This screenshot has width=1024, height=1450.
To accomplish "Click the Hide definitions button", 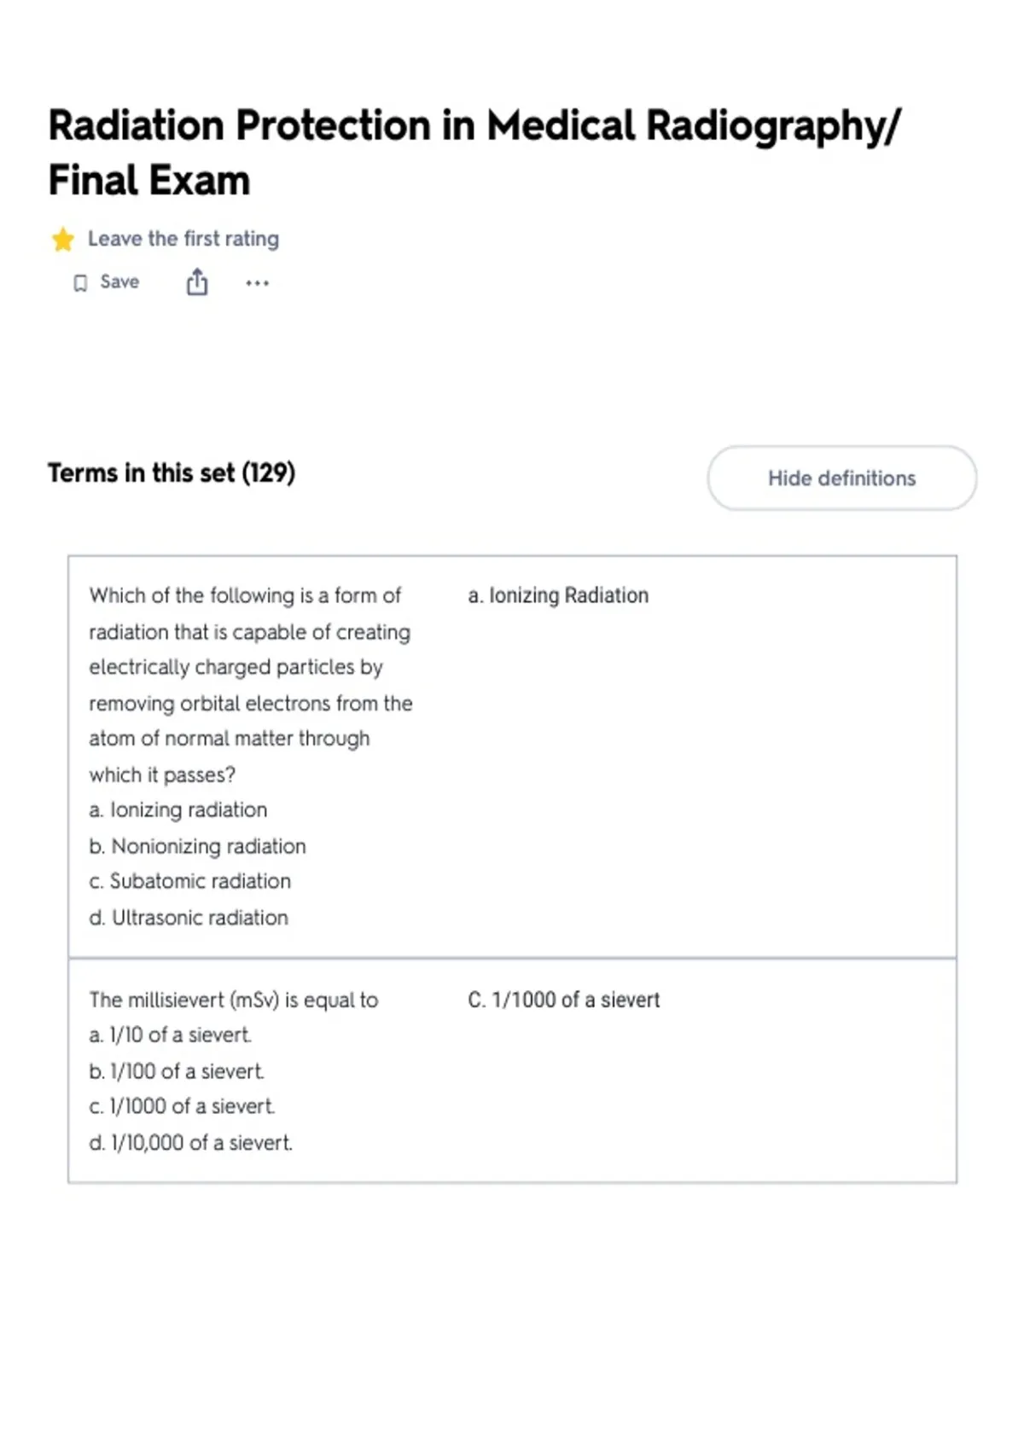I will pos(841,478).
